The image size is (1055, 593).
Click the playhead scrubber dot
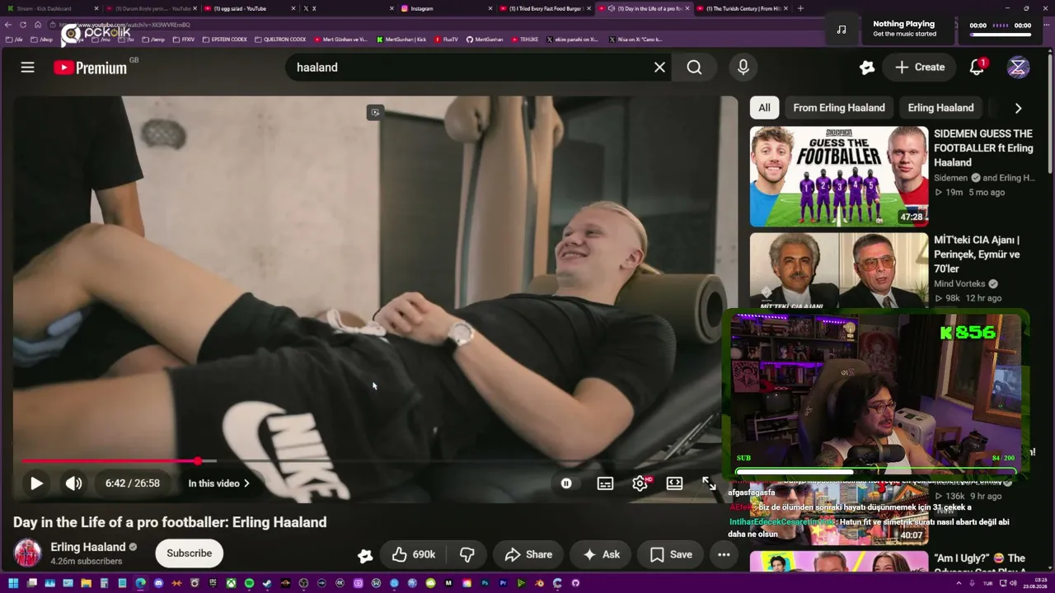tap(198, 461)
